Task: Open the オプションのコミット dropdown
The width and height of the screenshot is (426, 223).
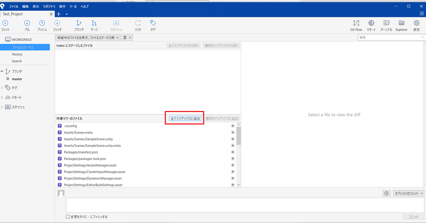Action: [409, 193]
